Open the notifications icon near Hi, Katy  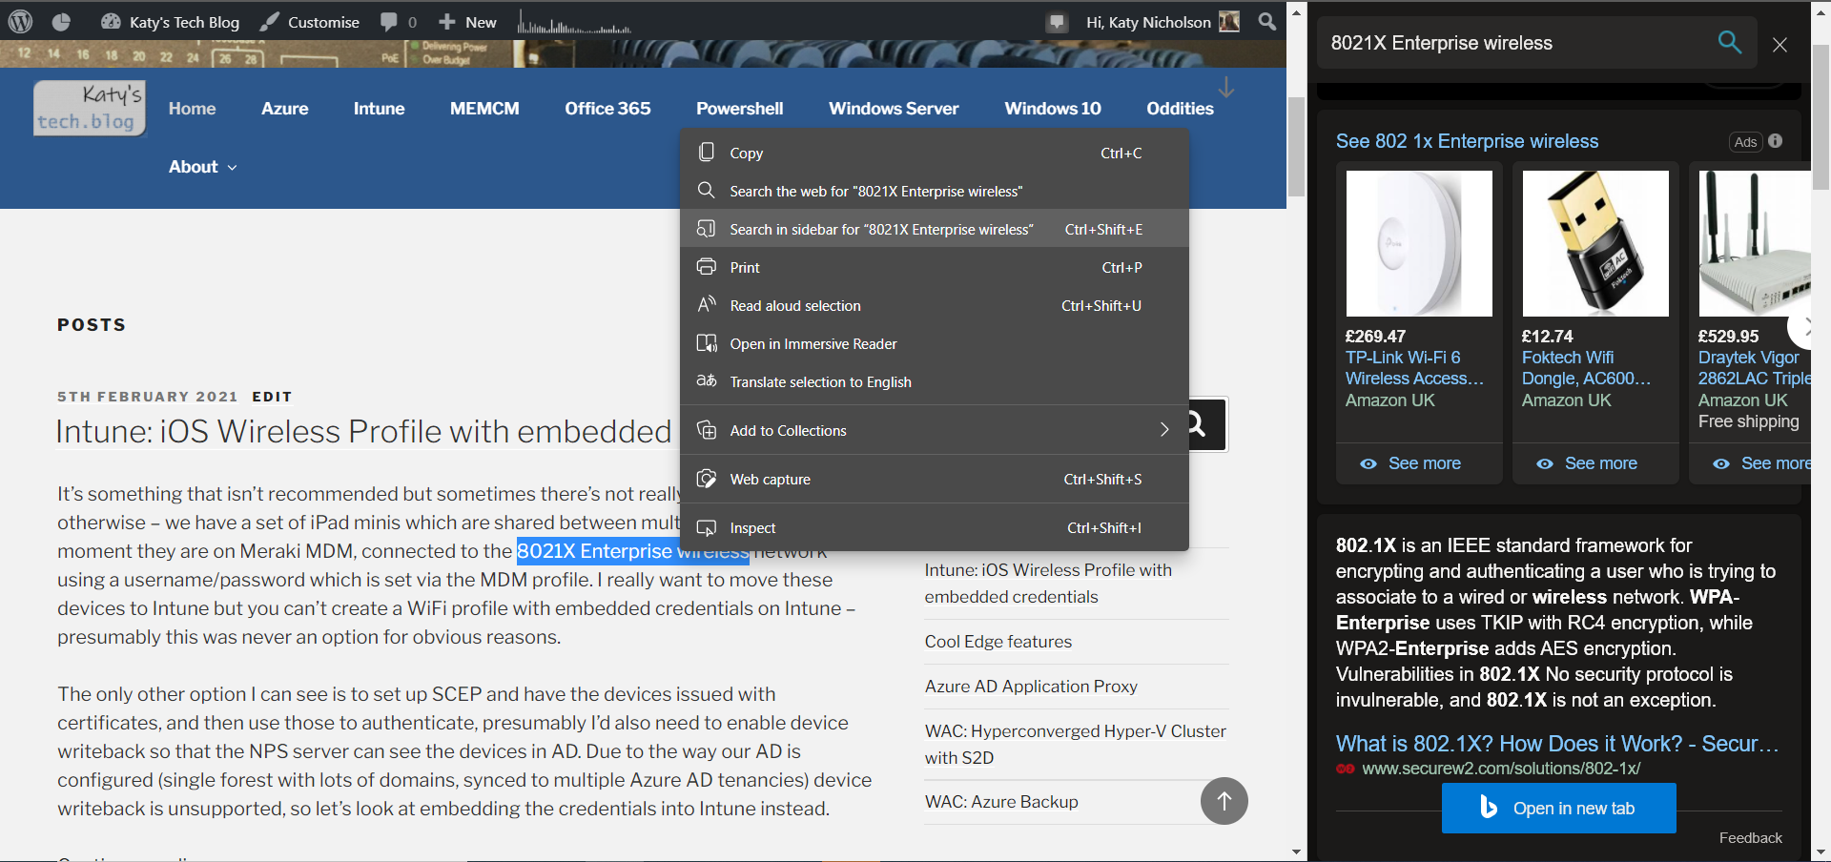[x=1057, y=22]
